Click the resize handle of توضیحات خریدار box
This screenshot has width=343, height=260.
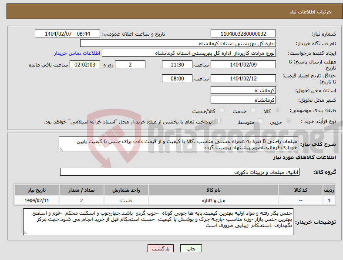coord(25,233)
